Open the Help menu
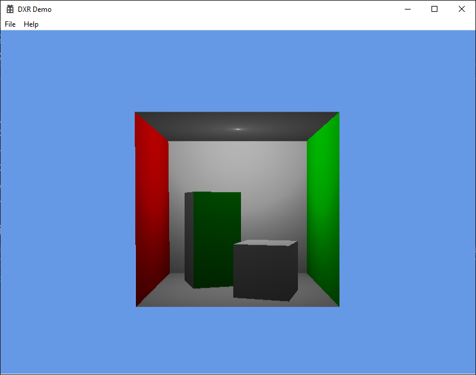The image size is (476, 375). pyautogui.click(x=31, y=24)
